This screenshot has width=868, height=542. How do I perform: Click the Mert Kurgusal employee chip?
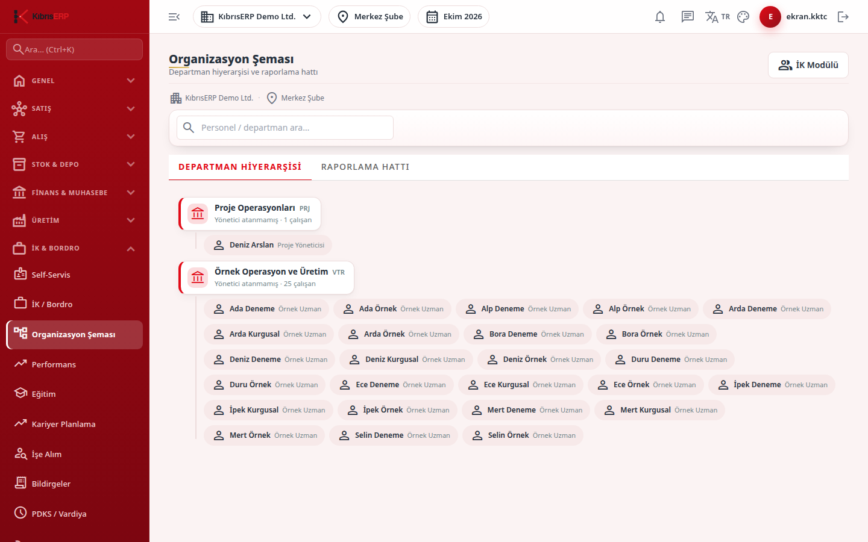(659, 410)
